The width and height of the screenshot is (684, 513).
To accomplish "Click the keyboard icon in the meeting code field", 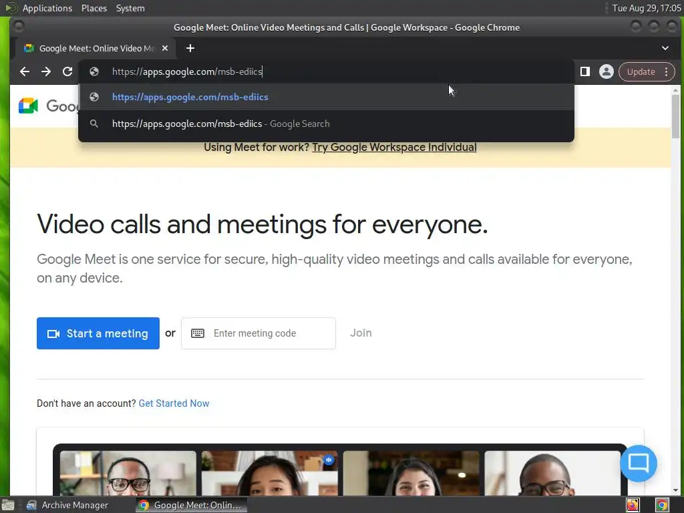I will [198, 333].
